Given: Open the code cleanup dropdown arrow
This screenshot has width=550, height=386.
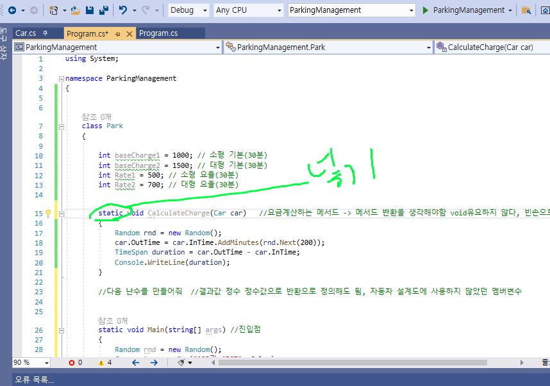Looking at the screenshot, I should tap(190, 363).
